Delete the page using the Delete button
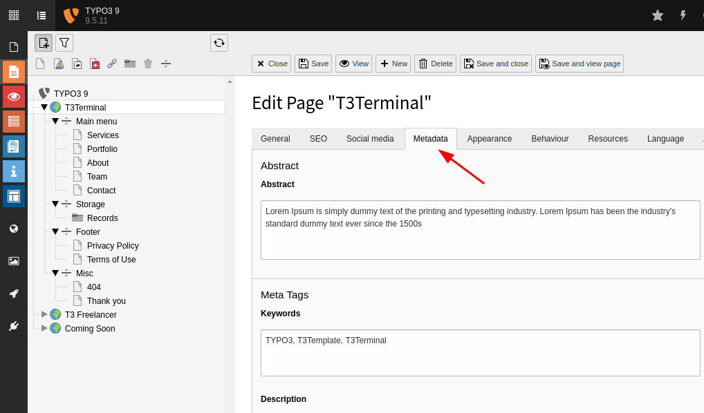 (x=435, y=63)
